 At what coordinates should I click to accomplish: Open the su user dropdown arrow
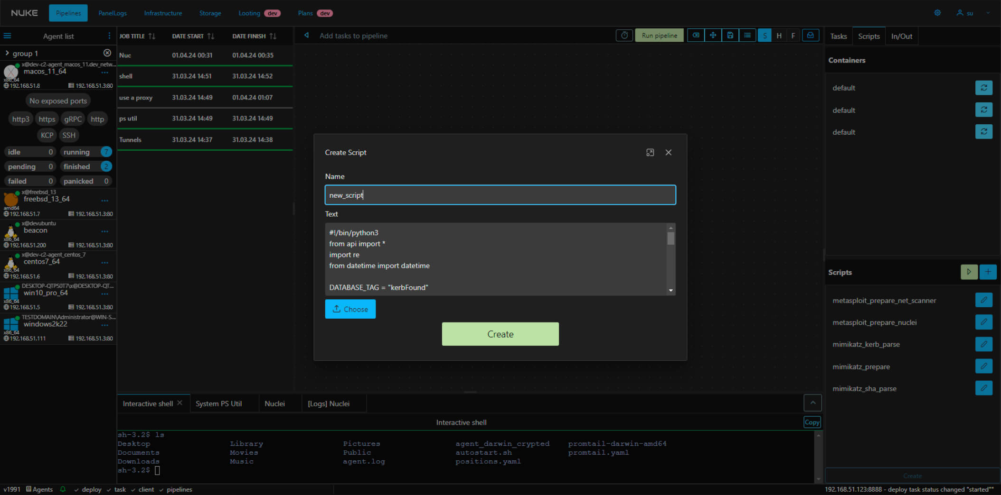click(988, 13)
